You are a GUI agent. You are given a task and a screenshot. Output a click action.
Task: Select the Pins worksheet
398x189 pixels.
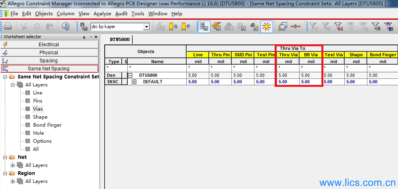tap(38, 101)
